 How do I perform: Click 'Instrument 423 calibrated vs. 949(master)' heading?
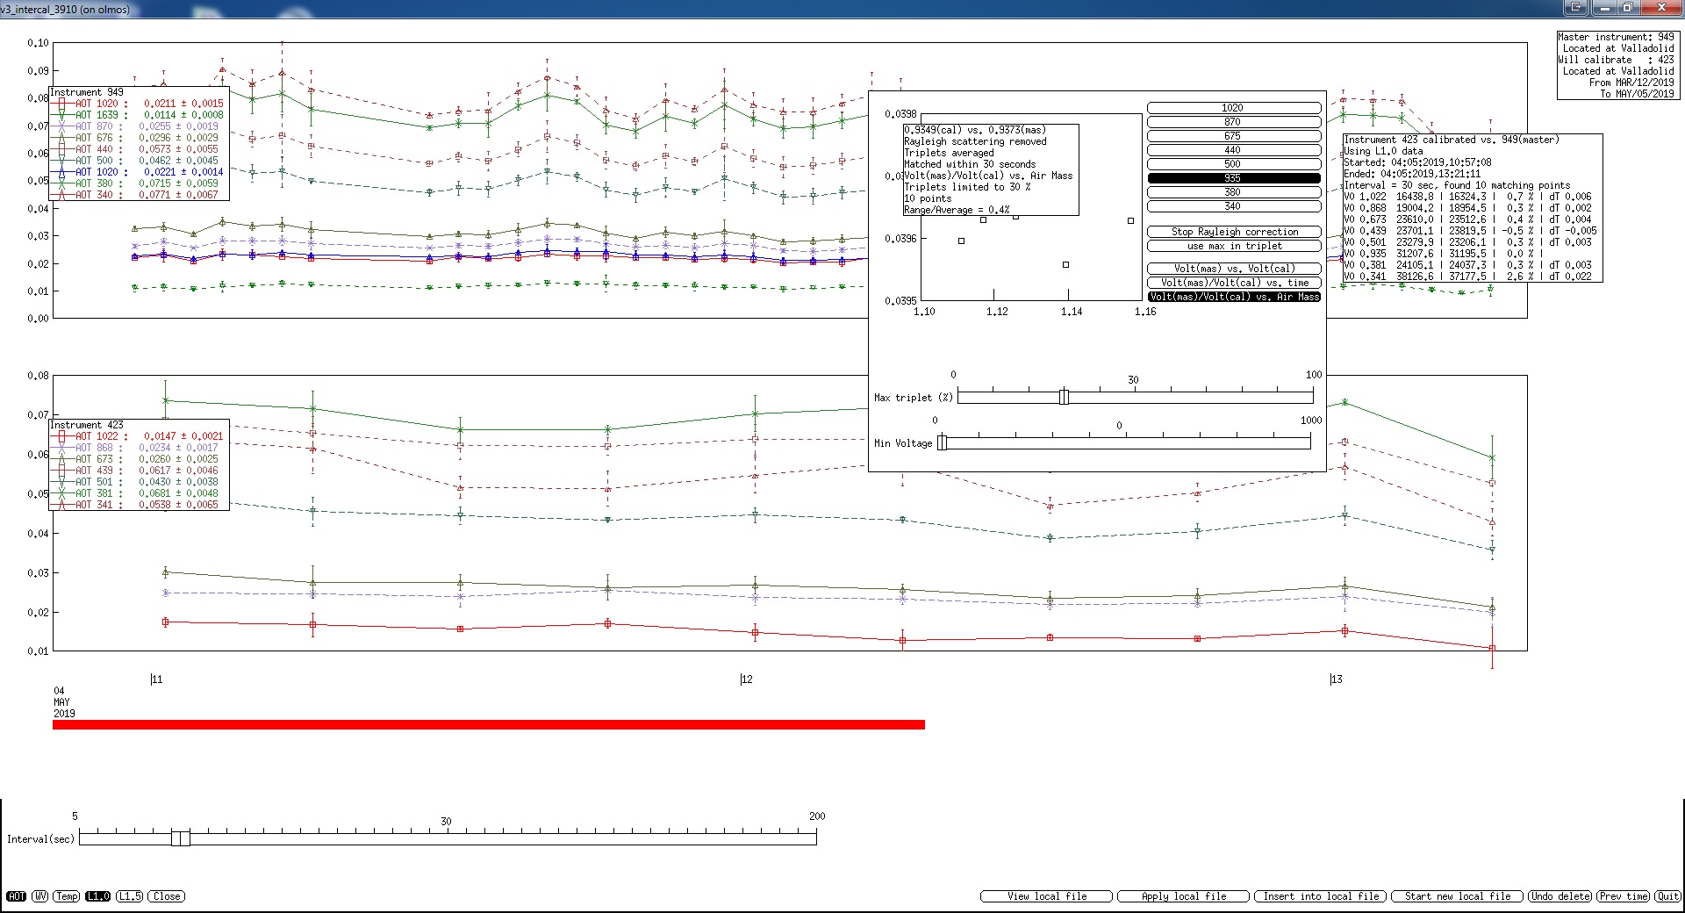(1452, 140)
